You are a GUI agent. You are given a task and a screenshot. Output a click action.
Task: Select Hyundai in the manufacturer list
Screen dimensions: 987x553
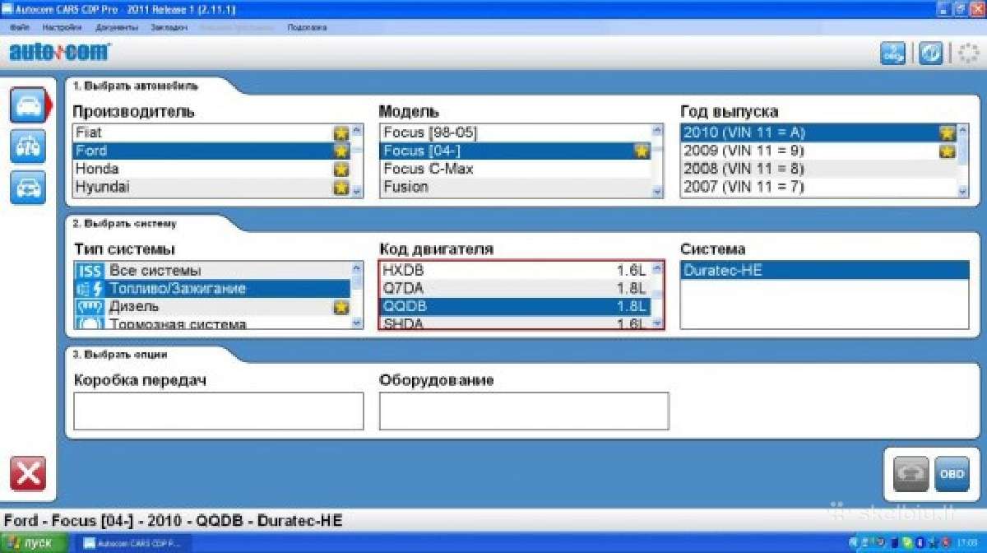tap(212, 187)
